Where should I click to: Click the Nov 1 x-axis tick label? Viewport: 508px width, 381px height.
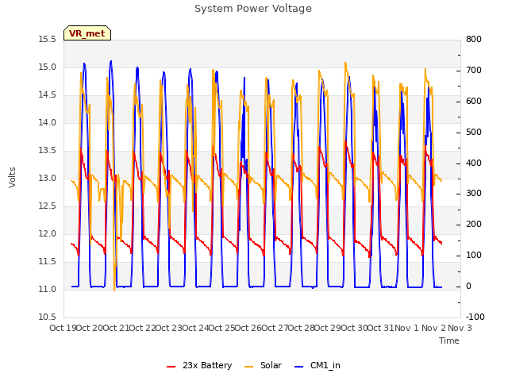coord(406,328)
